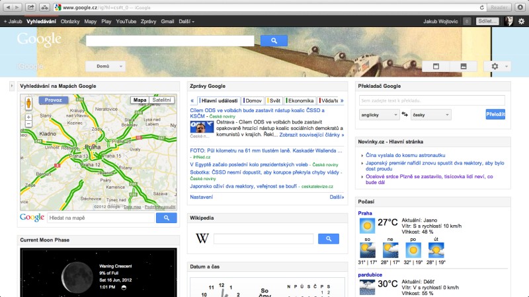
Task: Click the Google logo
Action: point(39,40)
